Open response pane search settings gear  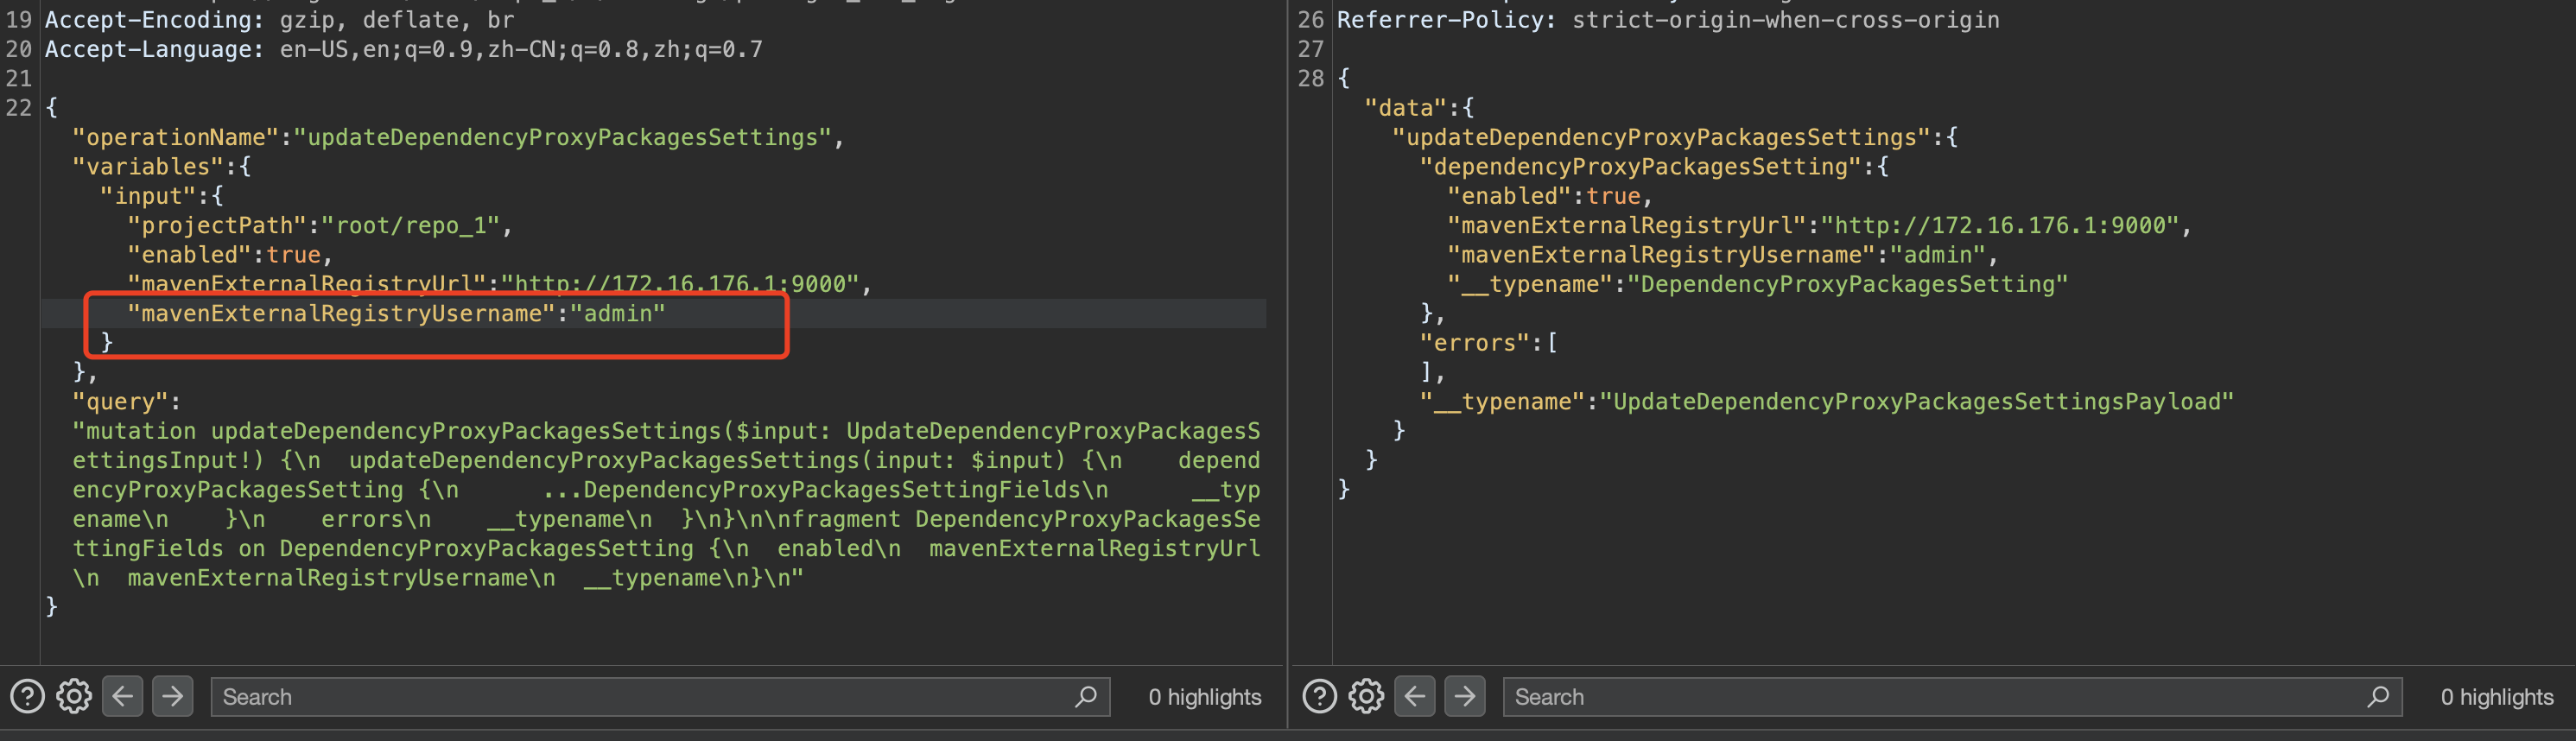pyautogui.click(x=1366, y=696)
